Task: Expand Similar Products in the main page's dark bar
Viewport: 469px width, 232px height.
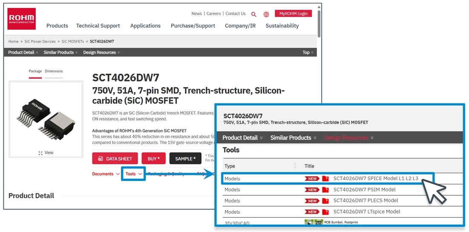Action: coord(60,52)
